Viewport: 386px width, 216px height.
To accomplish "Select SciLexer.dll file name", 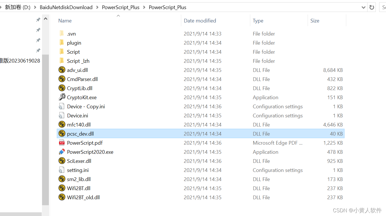I will [x=79, y=161].
